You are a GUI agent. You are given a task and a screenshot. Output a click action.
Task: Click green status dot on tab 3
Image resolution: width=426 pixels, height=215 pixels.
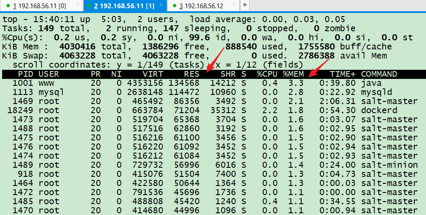174,6
